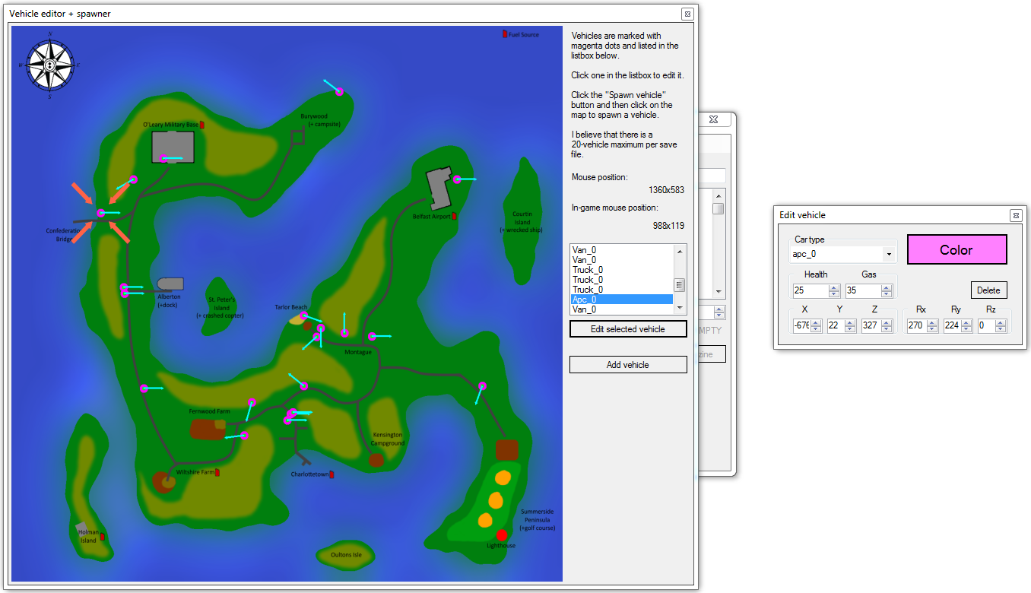This screenshot has width=1031, height=593.
Task: Open the magenta Color picker button
Action: (x=956, y=249)
